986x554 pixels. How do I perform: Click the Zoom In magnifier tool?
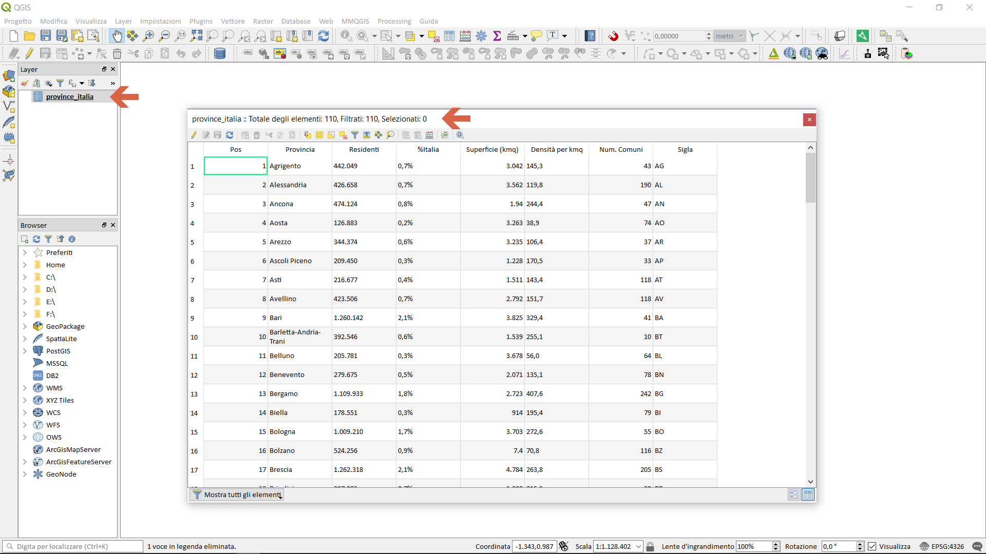pos(148,36)
